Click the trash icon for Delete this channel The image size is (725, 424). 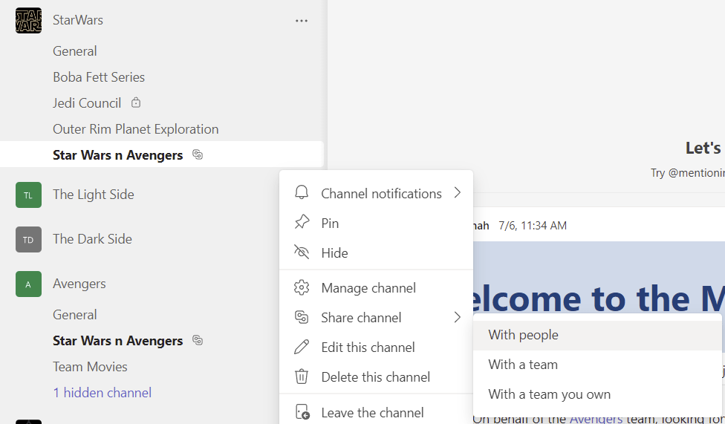[x=302, y=377]
